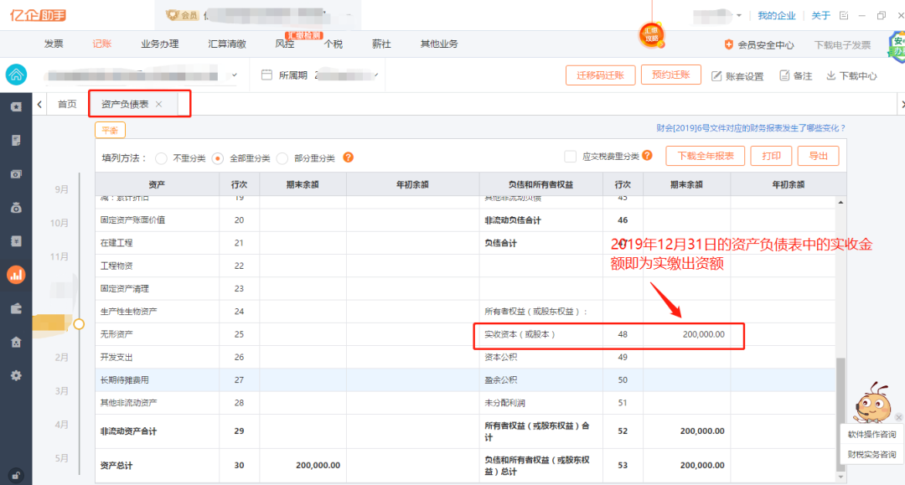Open the settings gear in the sidebar
Viewport: 905px width, 485px height.
point(16,375)
